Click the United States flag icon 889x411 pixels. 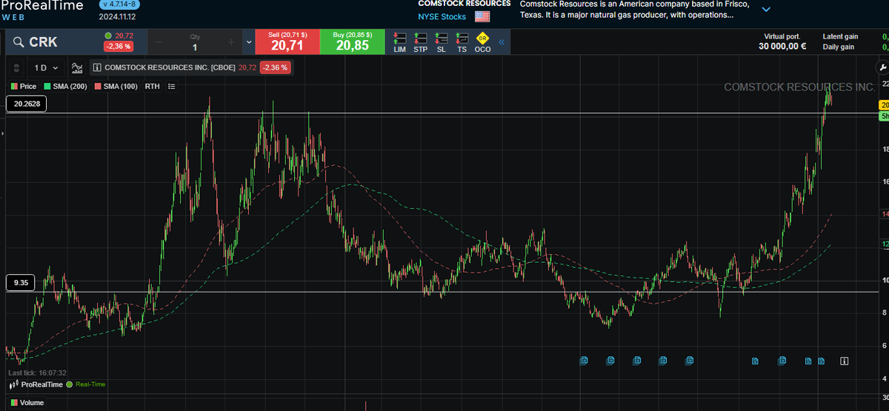[x=482, y=16]
